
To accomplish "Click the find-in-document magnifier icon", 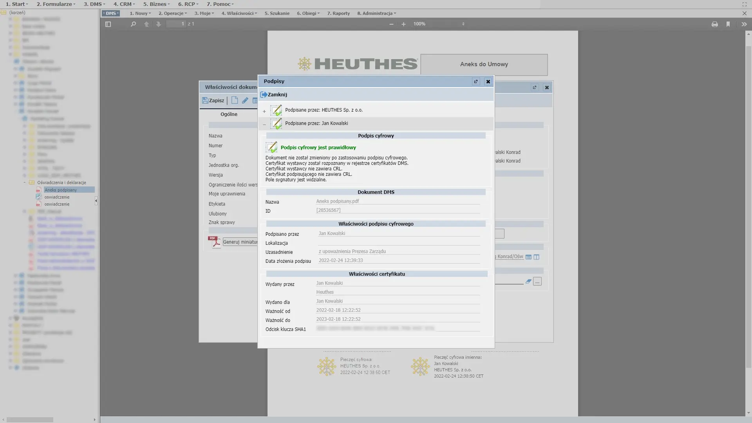I will click(133, 24).
